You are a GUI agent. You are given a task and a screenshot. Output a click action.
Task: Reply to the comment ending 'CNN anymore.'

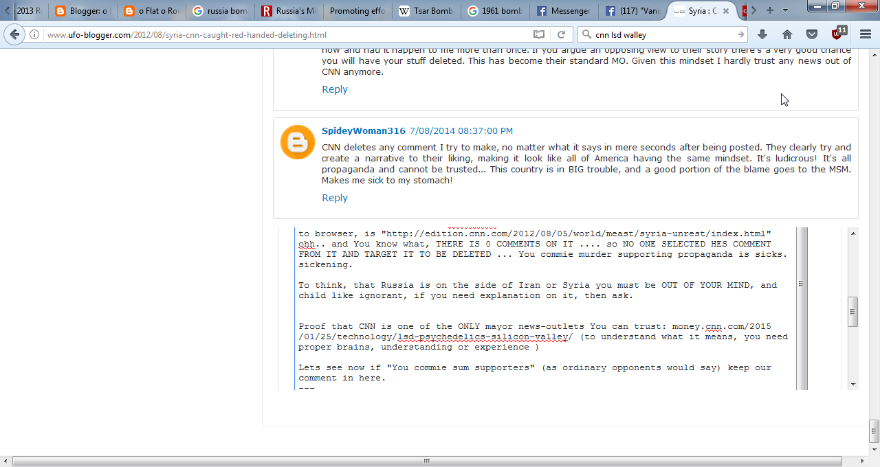tap(335, 89)
